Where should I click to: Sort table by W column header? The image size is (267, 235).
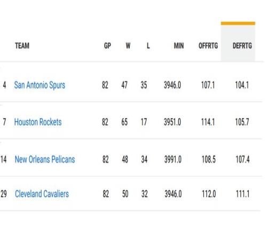pos(128,46)
